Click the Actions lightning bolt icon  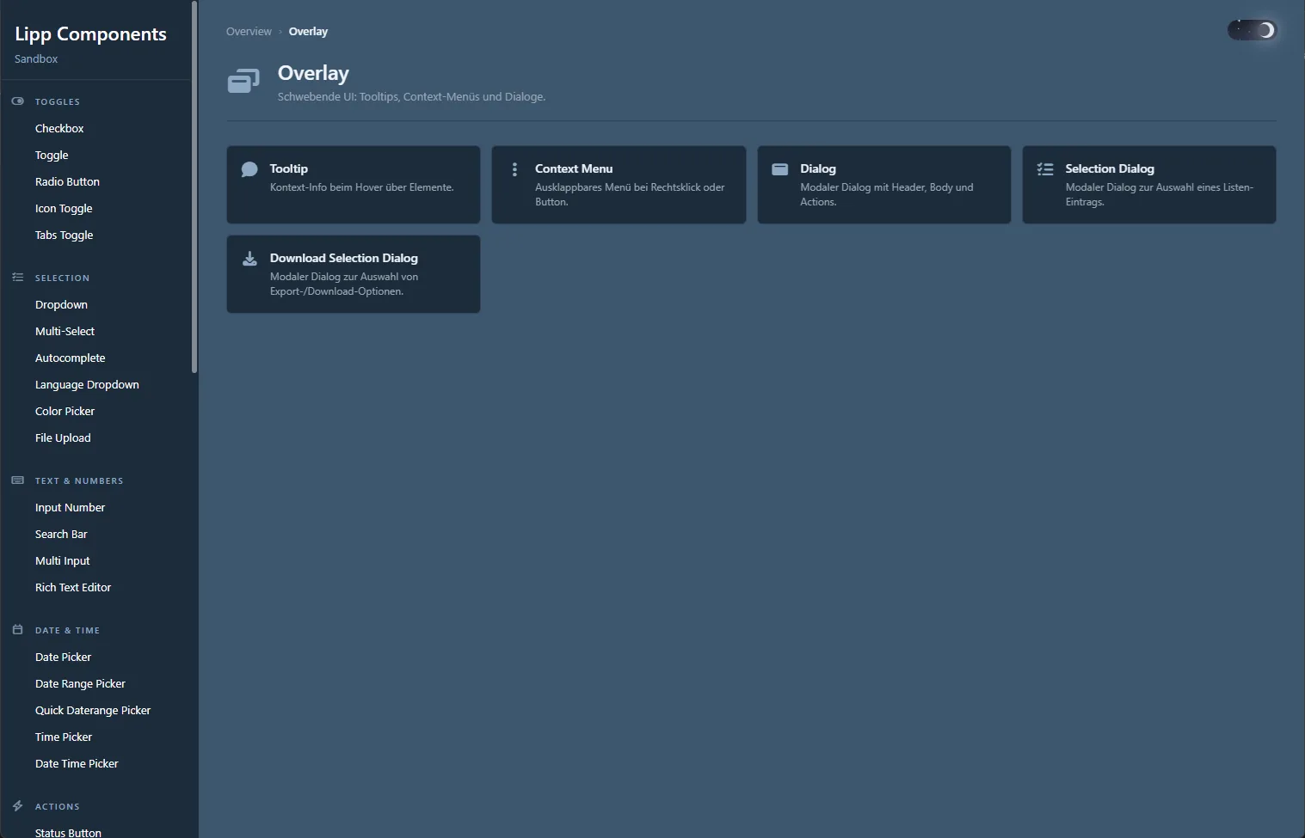17,806
